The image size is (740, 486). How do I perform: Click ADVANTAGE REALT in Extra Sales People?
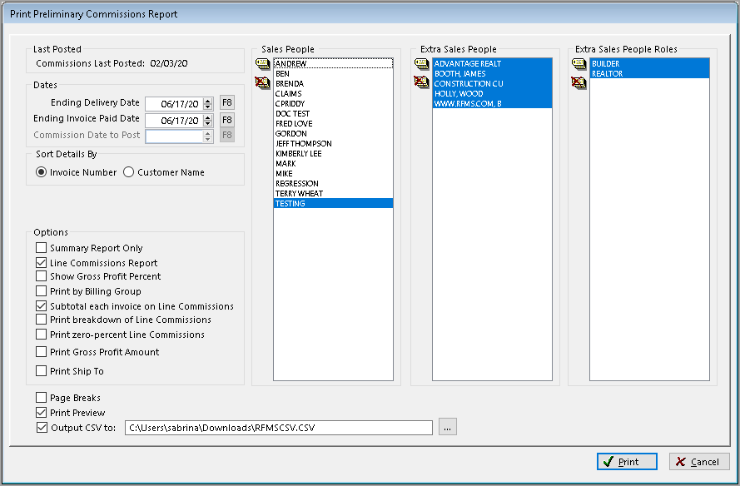coord(492,64)
